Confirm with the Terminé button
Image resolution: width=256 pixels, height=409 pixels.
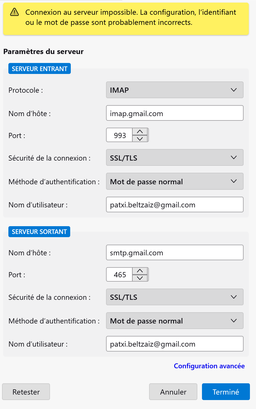[x=226, y=392]
